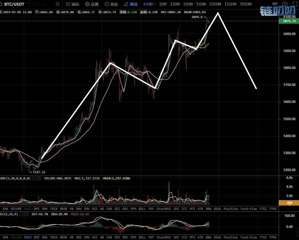
Task: Select KDJ in volume panel indicator row
Action: coord(117,209)
